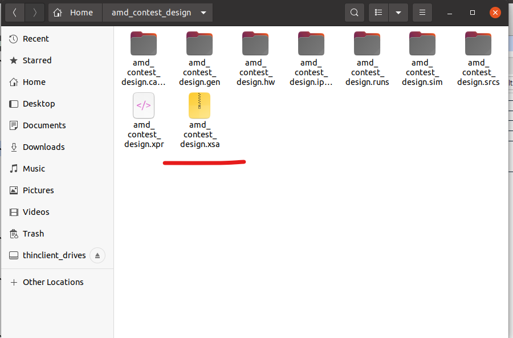Navigate back with the back arrow

click(14, 12)
